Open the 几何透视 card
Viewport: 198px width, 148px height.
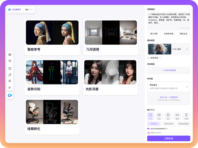(111, 37)
